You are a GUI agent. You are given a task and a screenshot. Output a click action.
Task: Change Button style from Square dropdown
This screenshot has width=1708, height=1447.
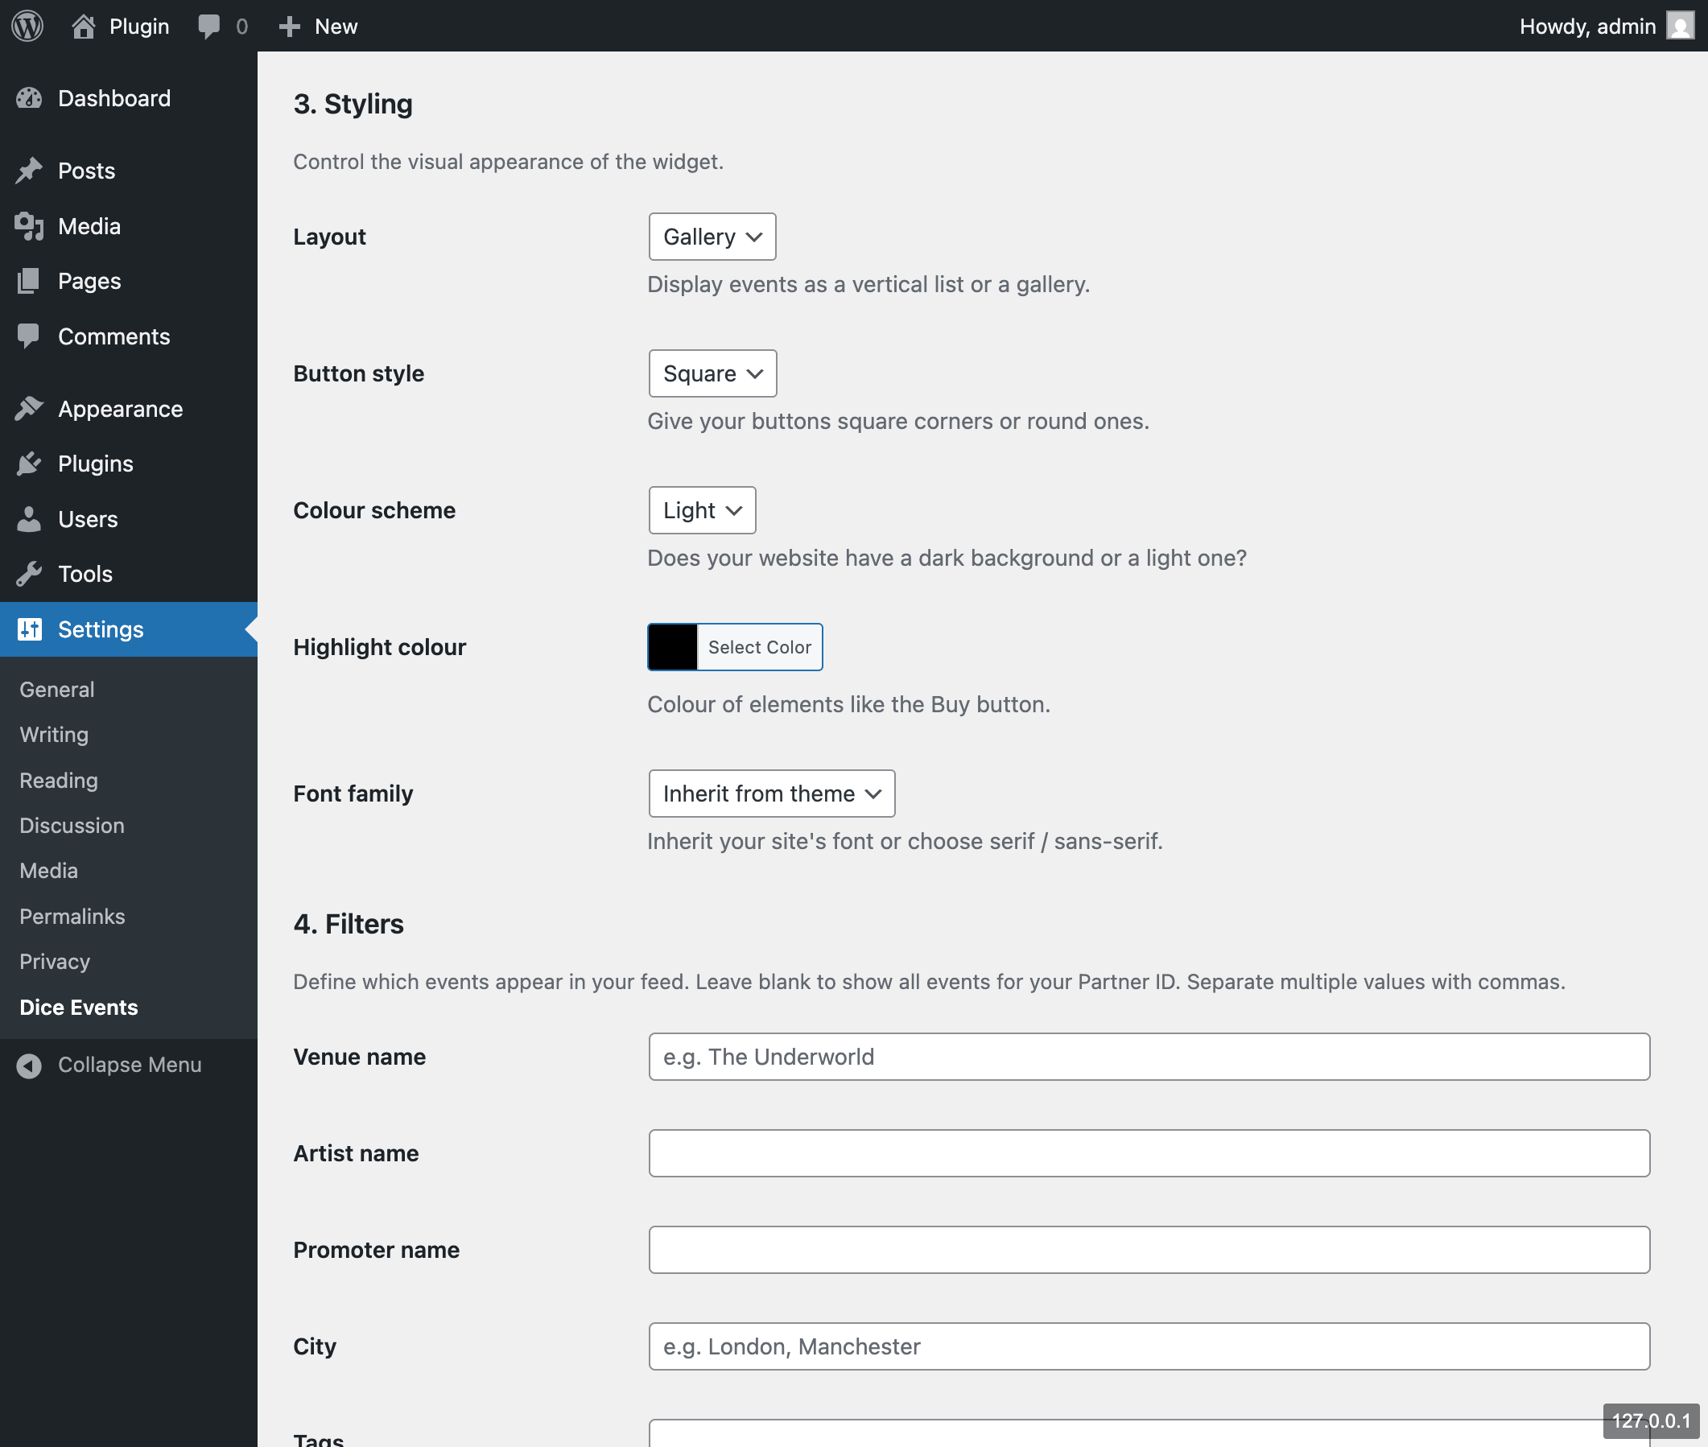[711, 373]
